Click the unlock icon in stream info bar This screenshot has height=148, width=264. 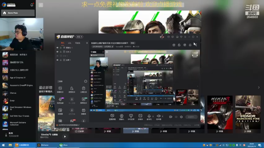[179, 45]
